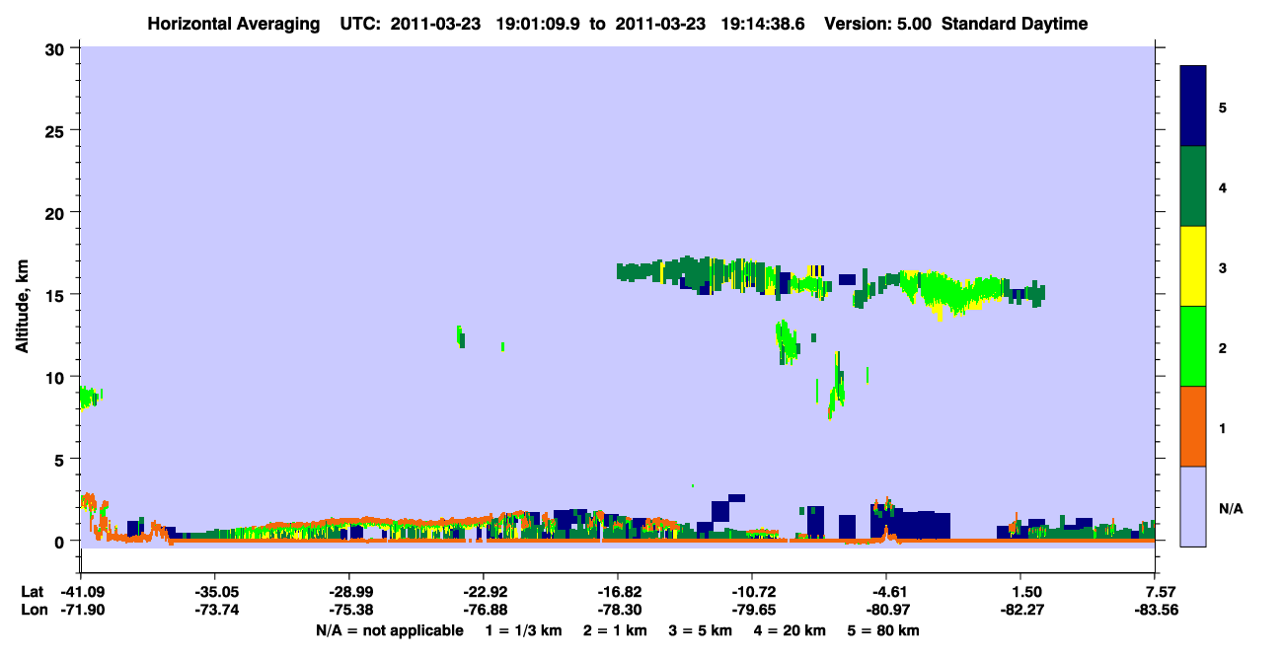Click longitude value -83.56

pos(1155,610)
